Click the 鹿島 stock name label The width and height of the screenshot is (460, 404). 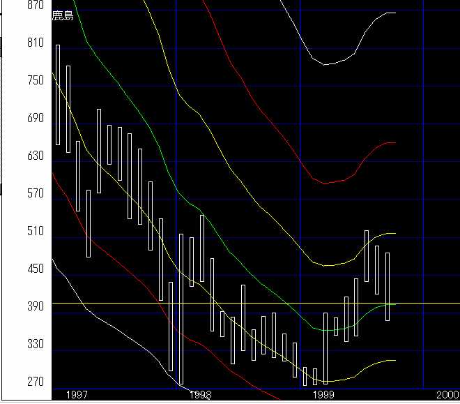click(62, 16)
